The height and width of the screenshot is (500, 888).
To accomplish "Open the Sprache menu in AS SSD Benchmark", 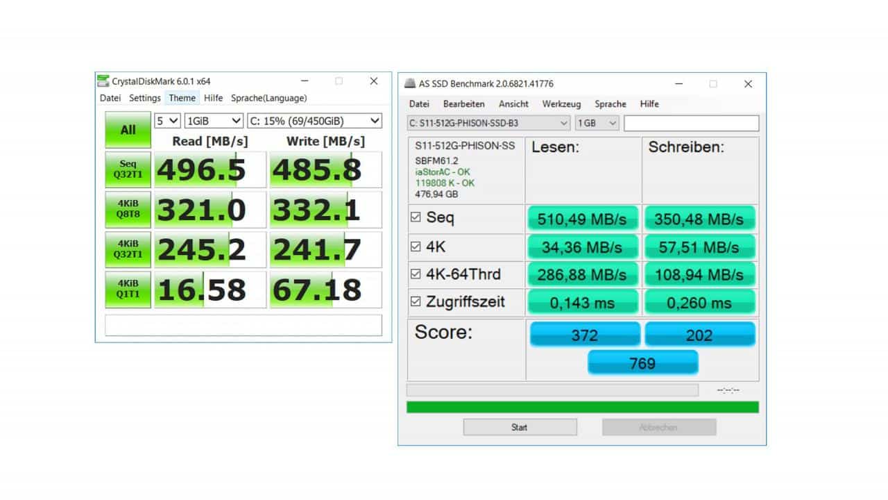I will tap(610, 103).
